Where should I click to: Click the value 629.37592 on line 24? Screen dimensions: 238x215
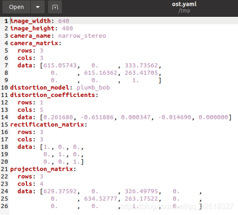(60, 191)
